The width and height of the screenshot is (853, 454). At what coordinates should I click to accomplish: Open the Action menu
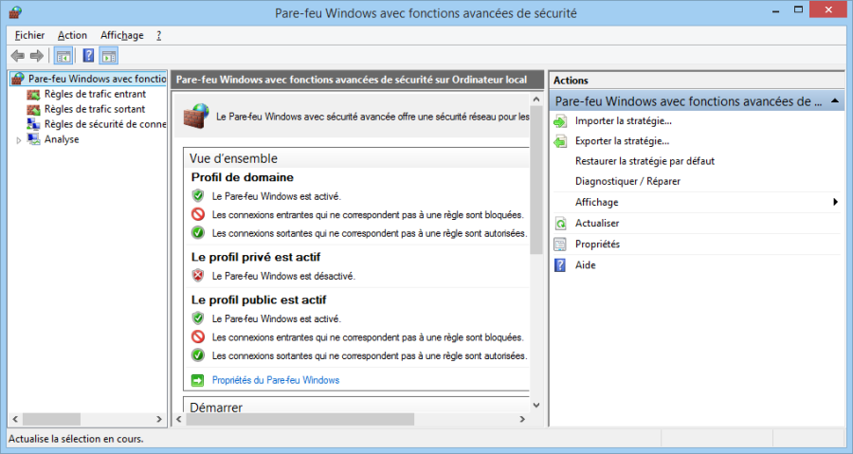72,35
